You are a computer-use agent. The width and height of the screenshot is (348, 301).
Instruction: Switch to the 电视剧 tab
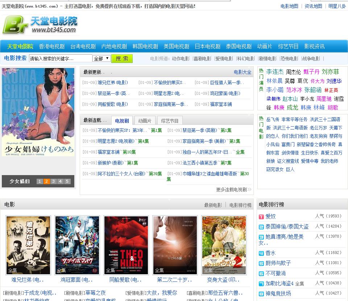122,121
